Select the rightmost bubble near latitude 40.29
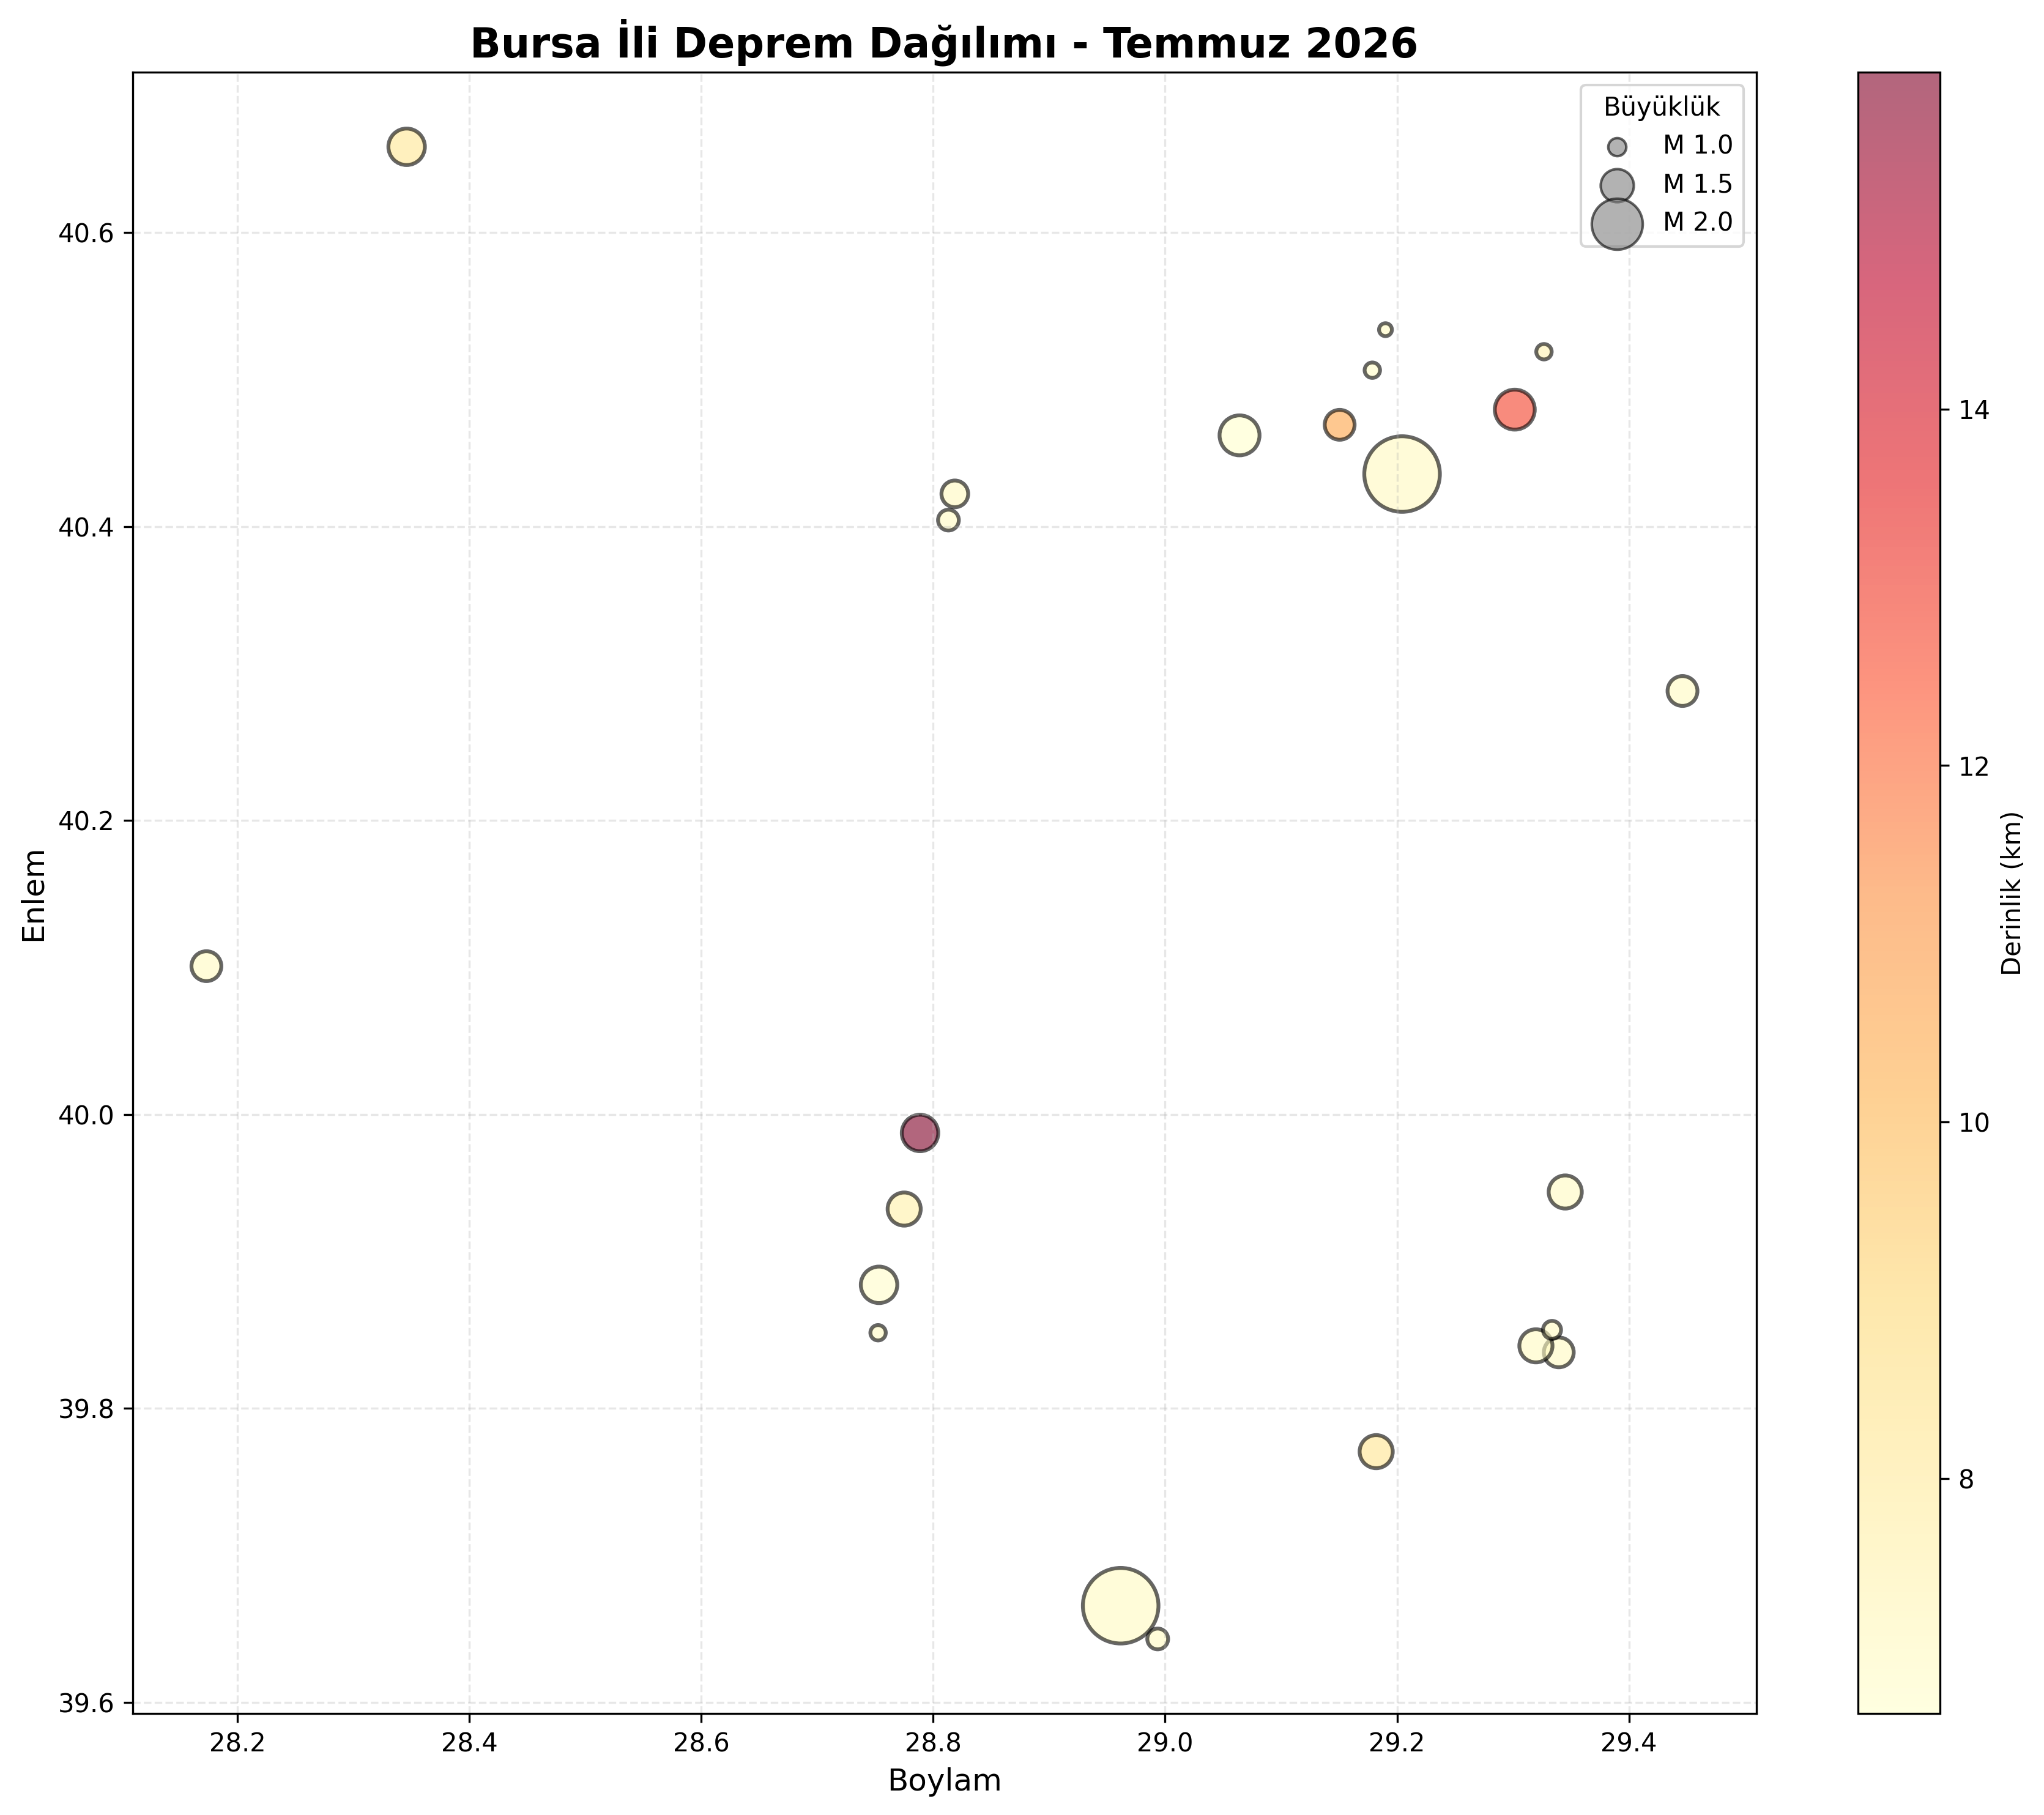The width and height of the screenshot is (2044, 1815). click(x=1683, y=691)
